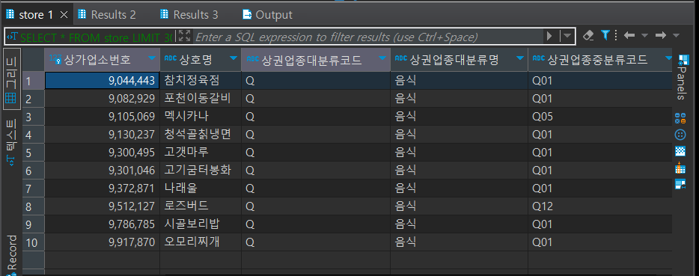The width and height of the screenshot is (699, 276).
Task: Open the calc panel icon with colored circles
Action: 680,118
